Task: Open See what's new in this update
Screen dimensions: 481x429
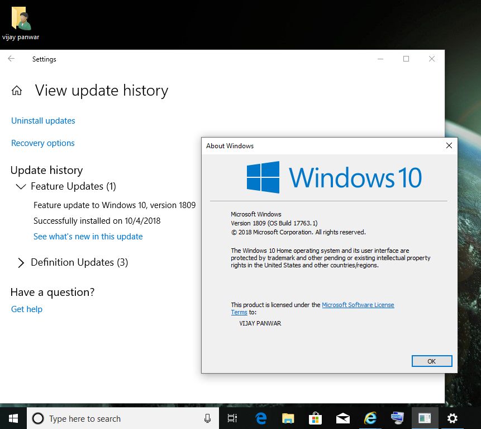Action: [x=88, y=237]
